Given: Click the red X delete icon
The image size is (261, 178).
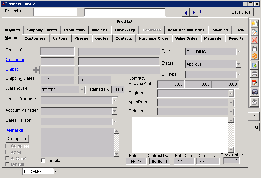Looking at the screenshot, I should [254, 40].
